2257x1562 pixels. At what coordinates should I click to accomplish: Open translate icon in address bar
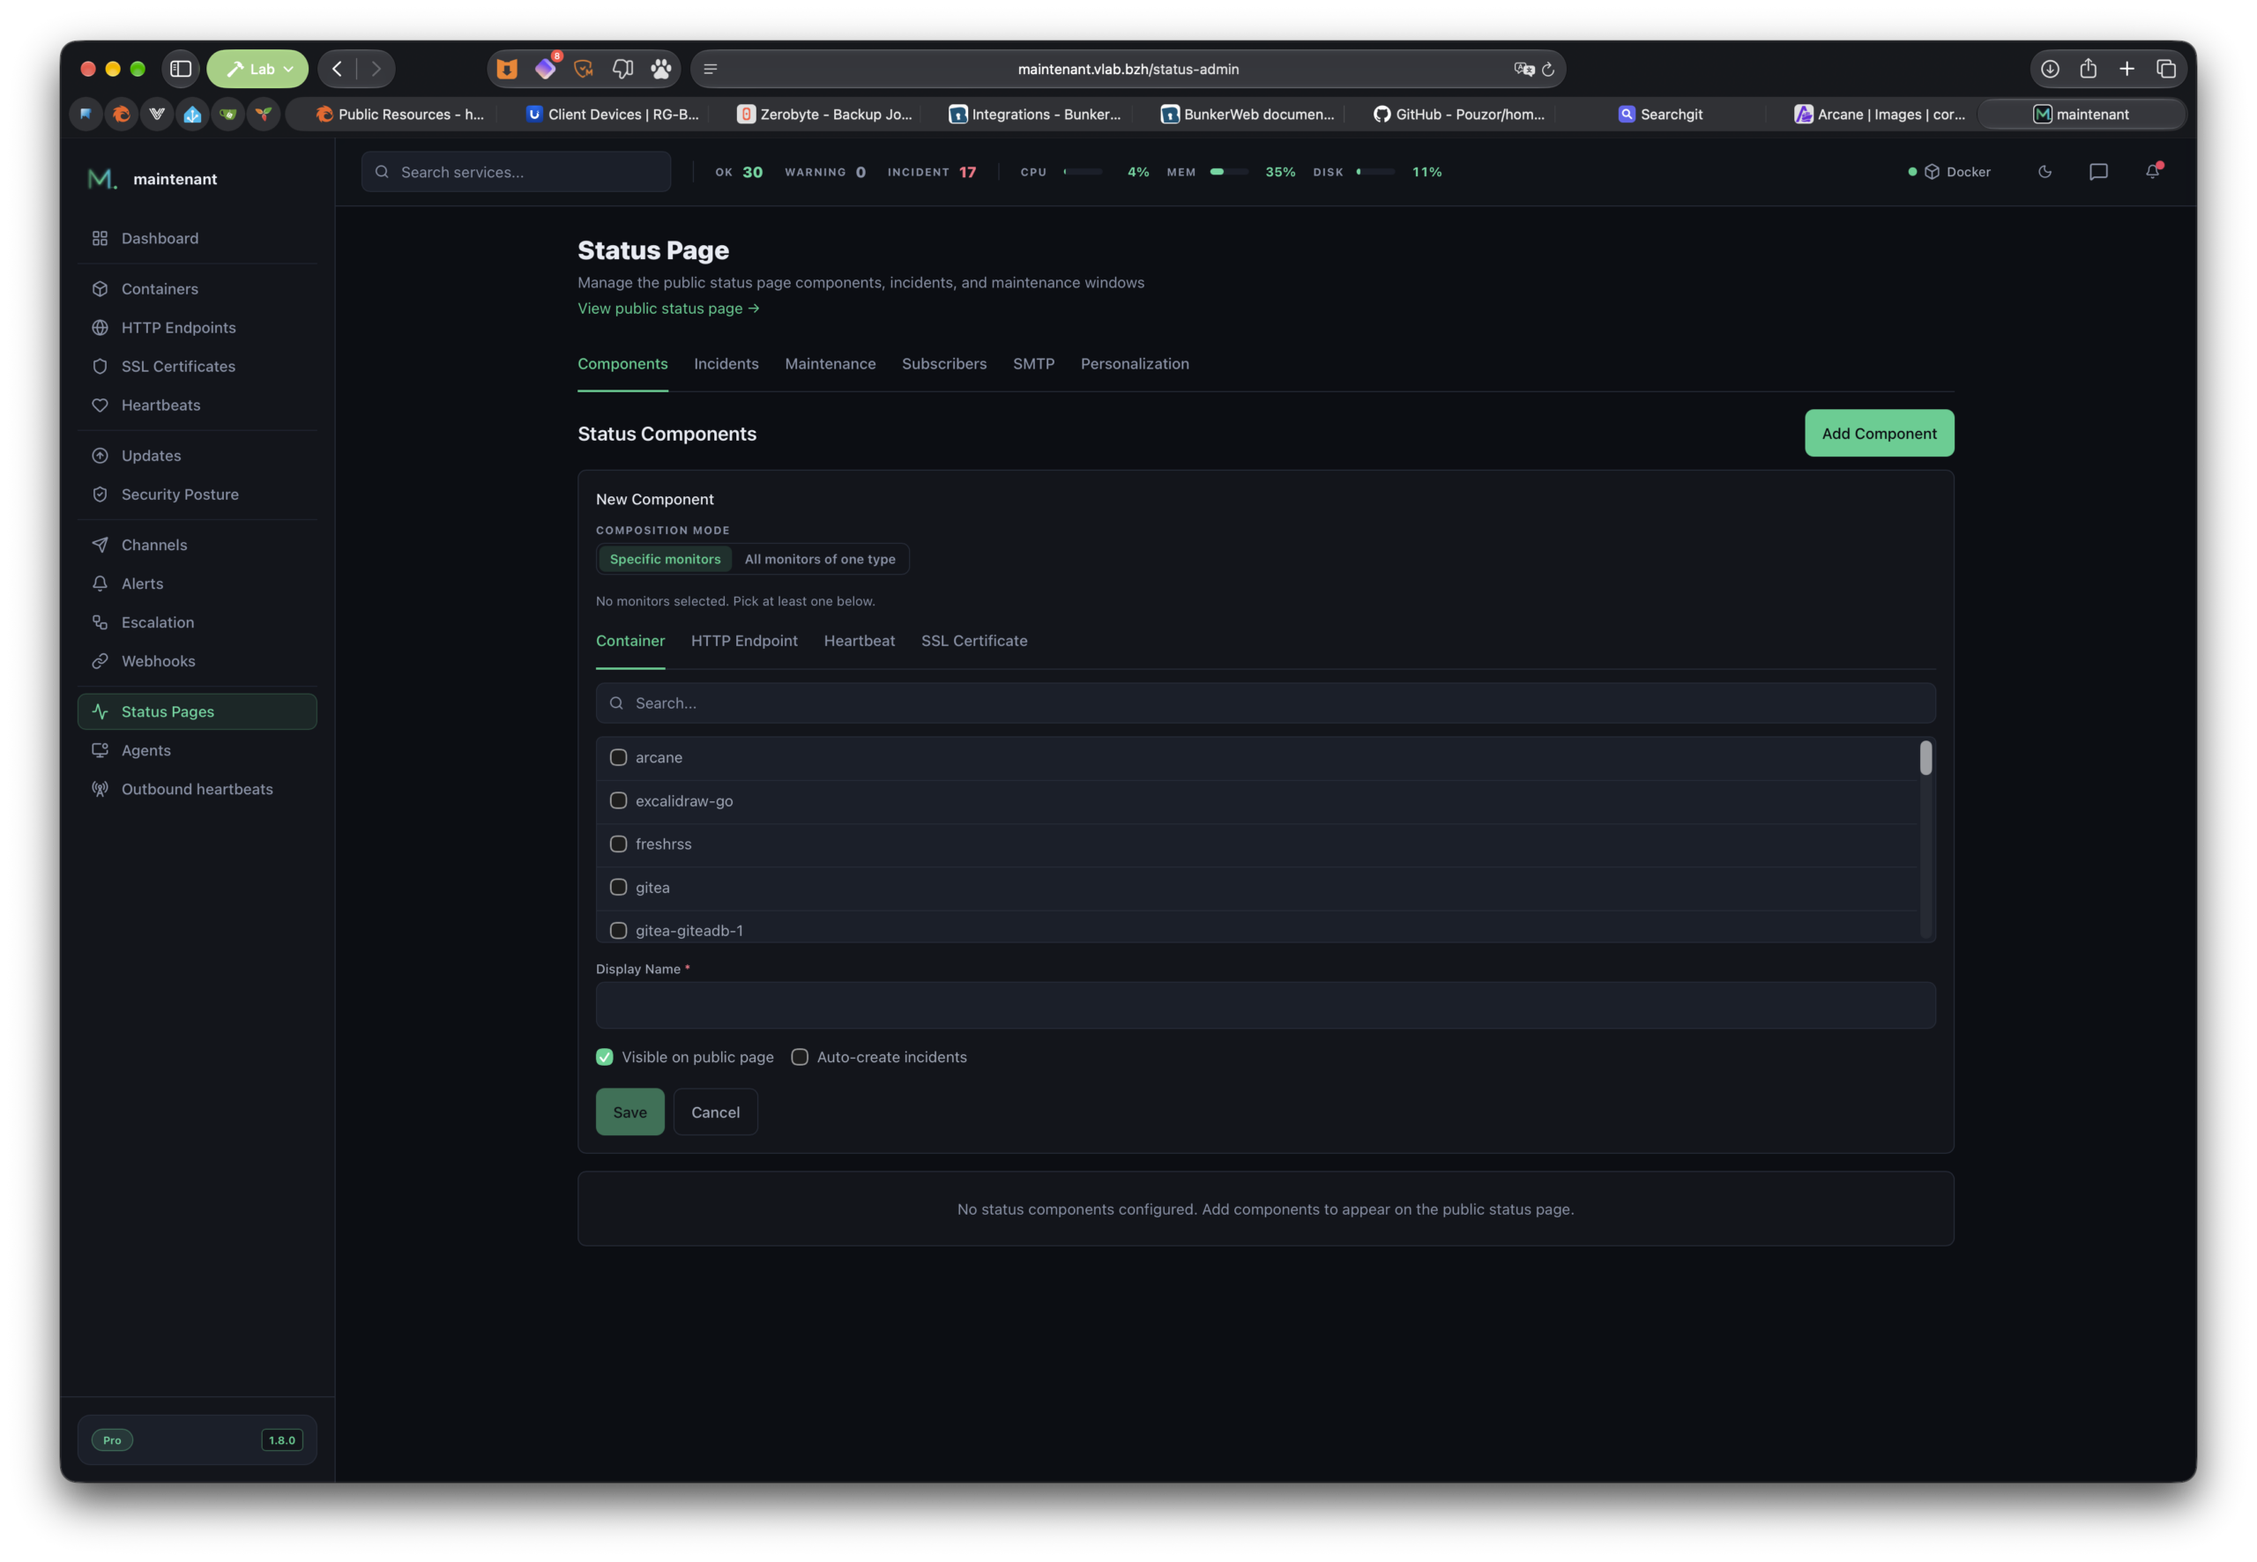tap(1523, 69)
